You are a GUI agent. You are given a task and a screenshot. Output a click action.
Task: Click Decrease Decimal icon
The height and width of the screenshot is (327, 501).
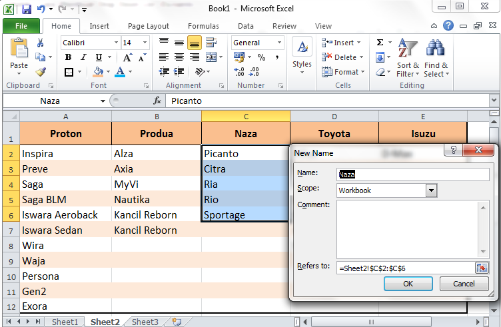coord(254,72)
